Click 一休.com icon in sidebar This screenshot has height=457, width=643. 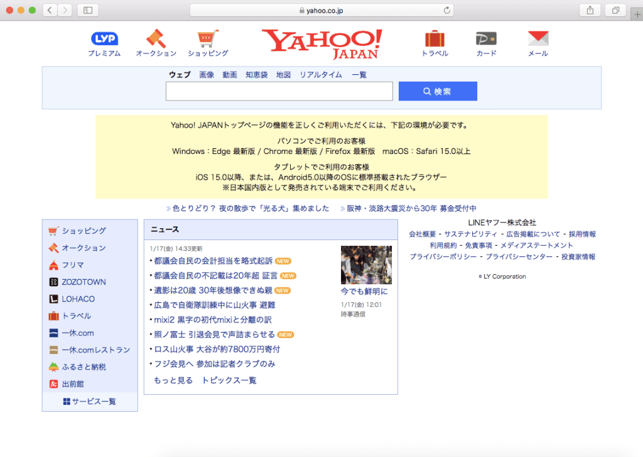[x=53, y=333]
